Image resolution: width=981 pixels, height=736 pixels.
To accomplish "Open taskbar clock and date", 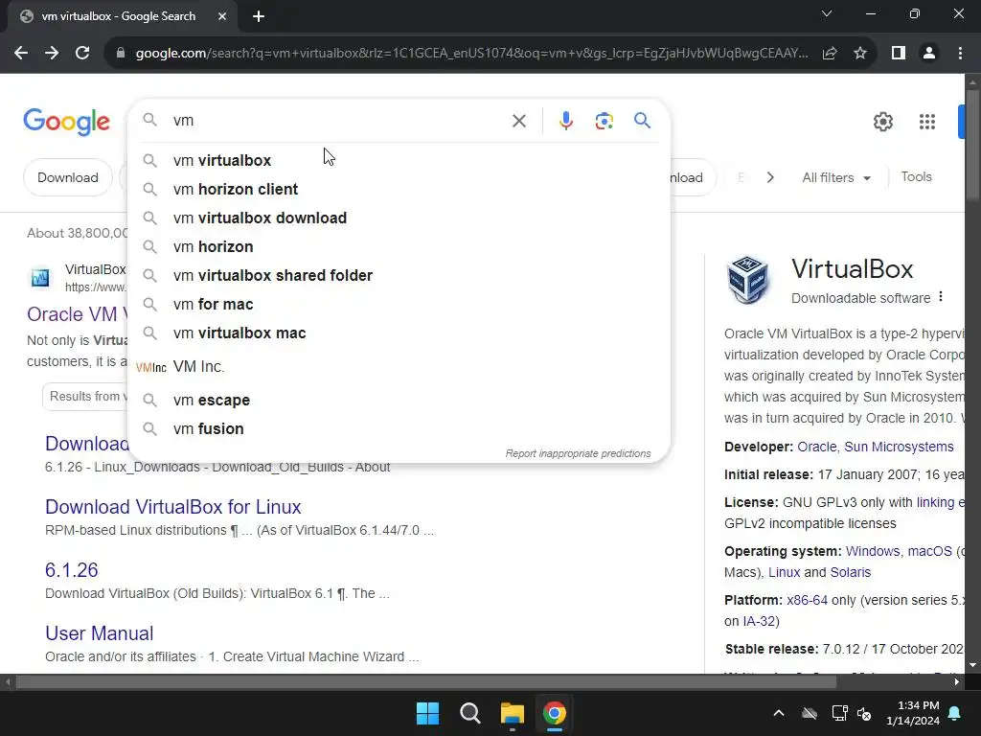I will [x=912, y=713].
